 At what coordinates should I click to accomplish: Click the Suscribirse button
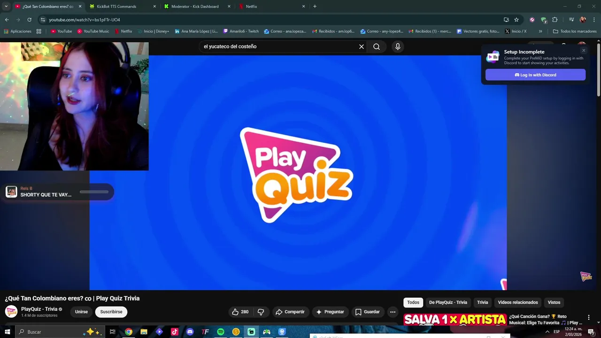111,312
